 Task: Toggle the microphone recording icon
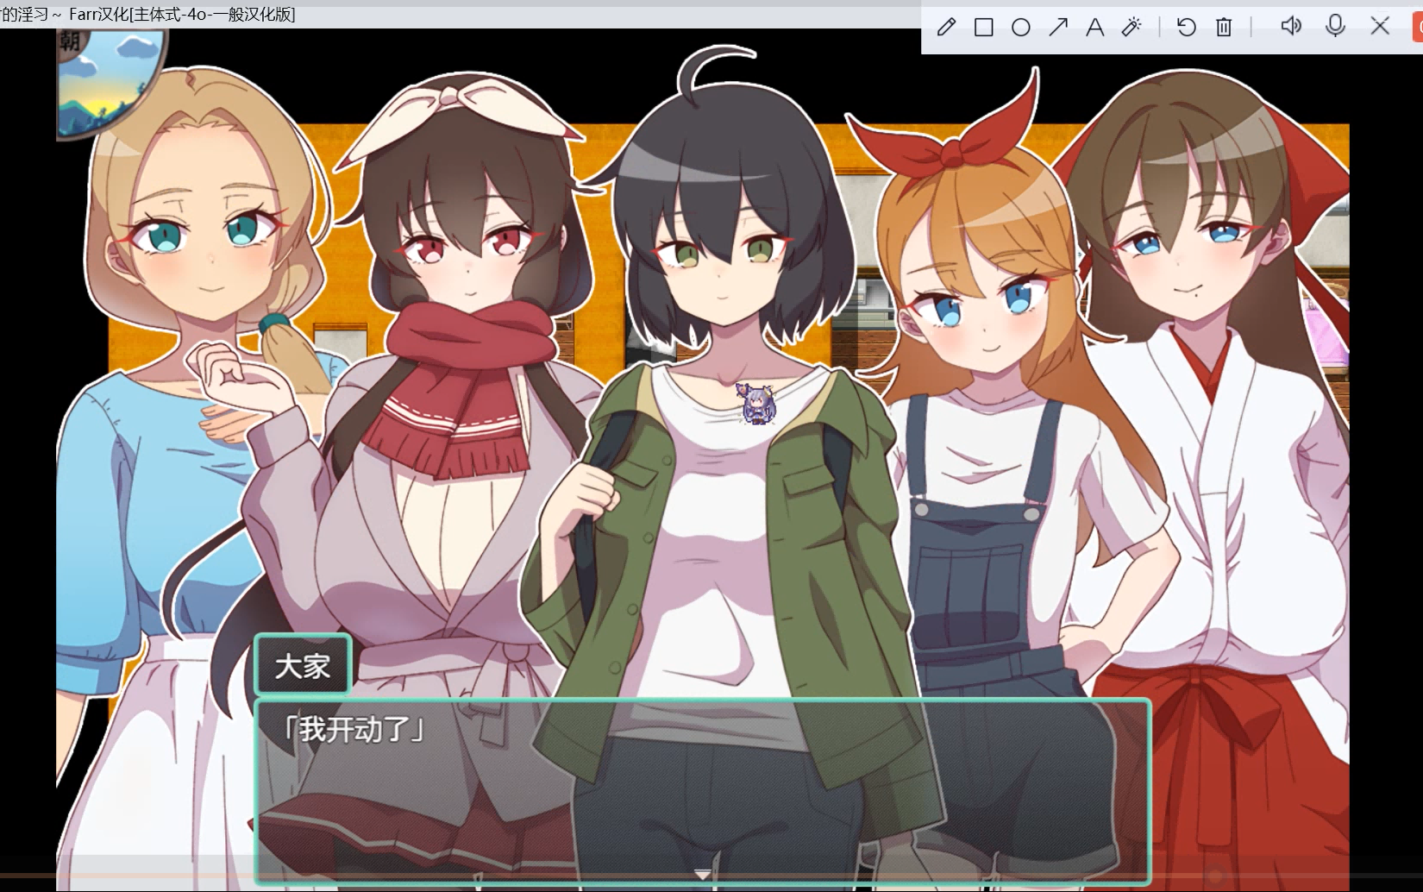coord(1335,26)
